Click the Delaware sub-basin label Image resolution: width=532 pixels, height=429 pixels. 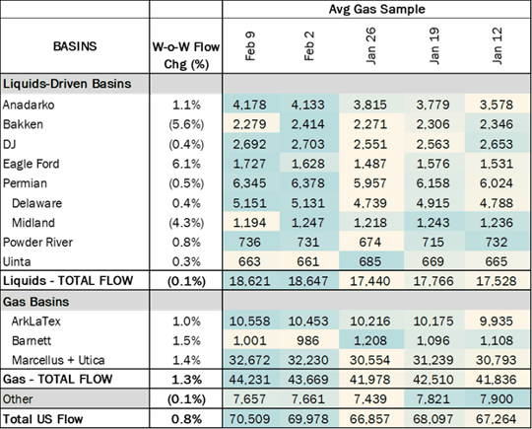[x=37, y=203]
